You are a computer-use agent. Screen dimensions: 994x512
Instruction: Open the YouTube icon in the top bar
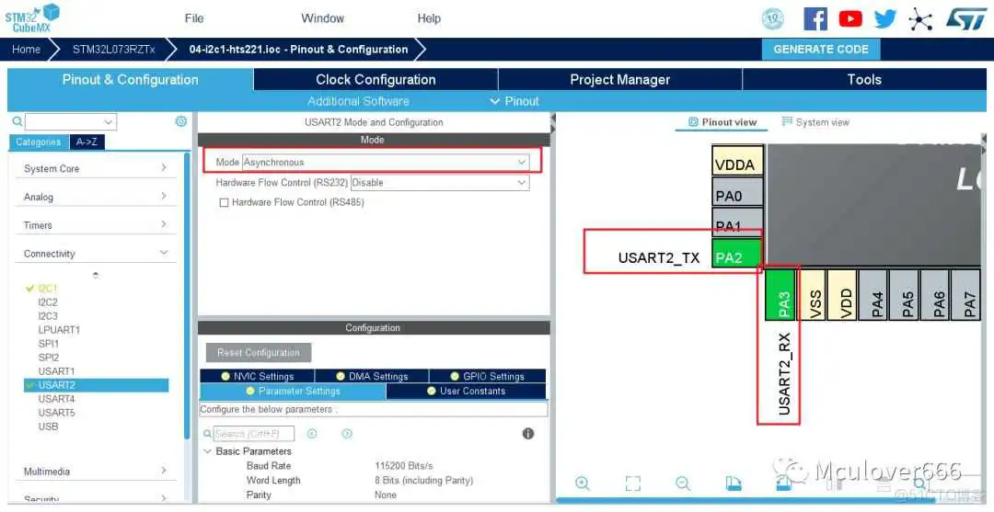coord(850,18)
